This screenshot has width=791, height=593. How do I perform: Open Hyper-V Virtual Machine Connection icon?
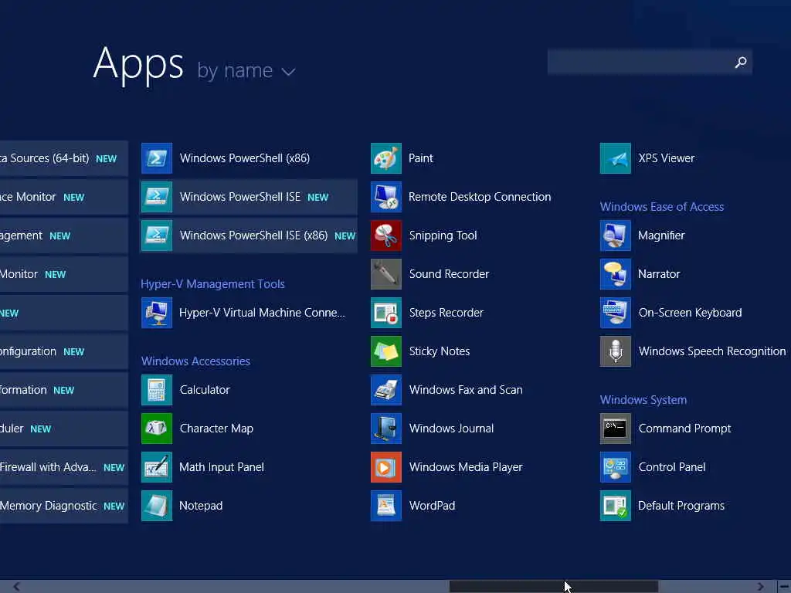pos(156,313)
